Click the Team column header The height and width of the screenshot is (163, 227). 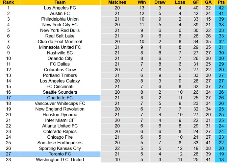coord(60,2)
